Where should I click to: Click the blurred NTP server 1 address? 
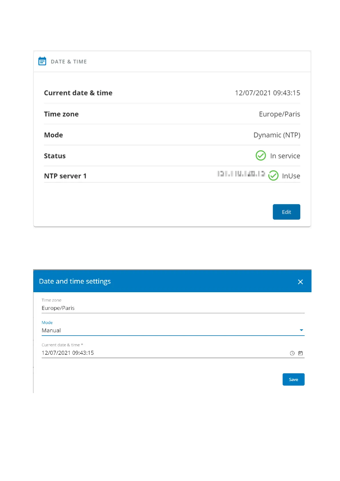241,174
